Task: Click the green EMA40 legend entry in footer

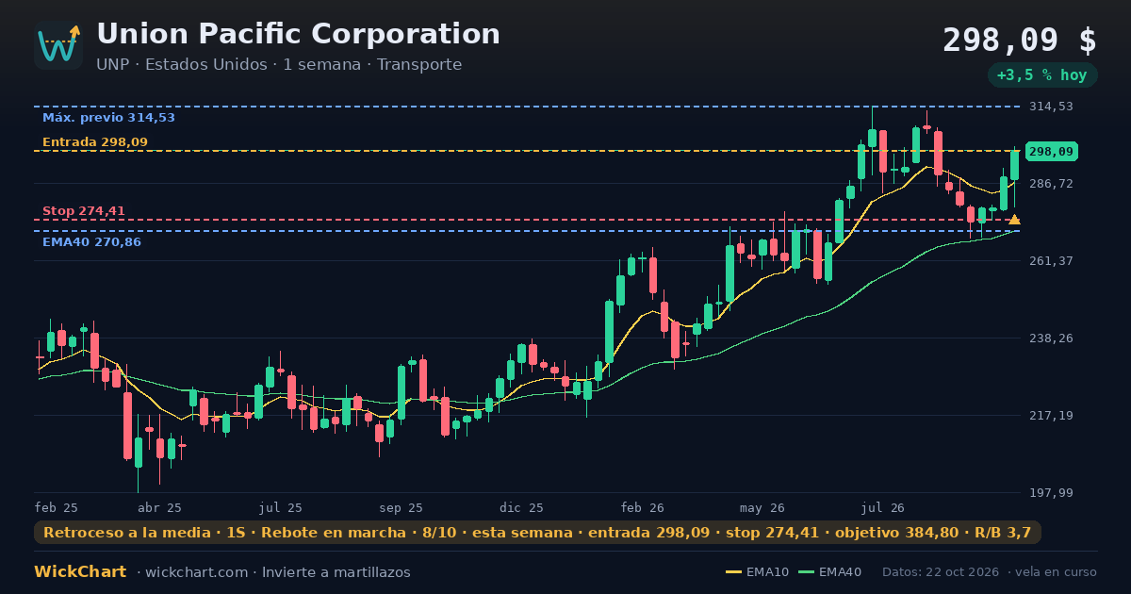Action: point(829,572)
